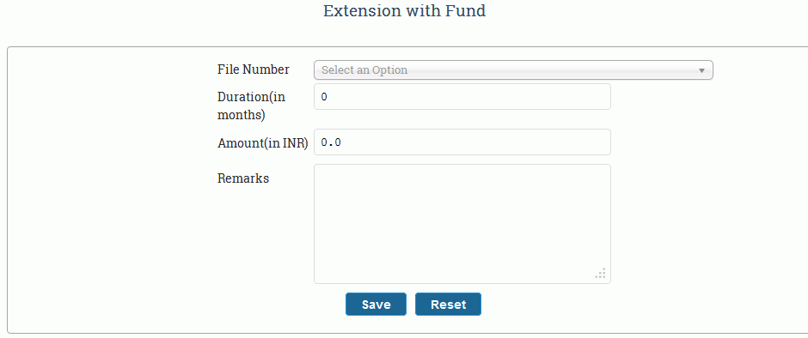Click the File Number label

[x=254, y=69]
